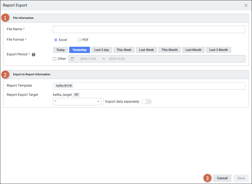Open the Report Template selector field
The height and width of the screenshot is (184, 252).
[x=149, y=86]
